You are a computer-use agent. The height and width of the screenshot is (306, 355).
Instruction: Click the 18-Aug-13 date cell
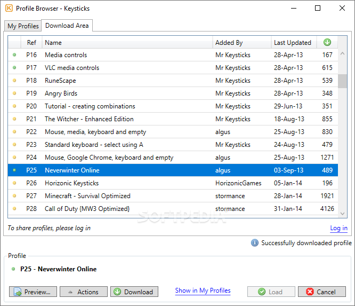289,119
